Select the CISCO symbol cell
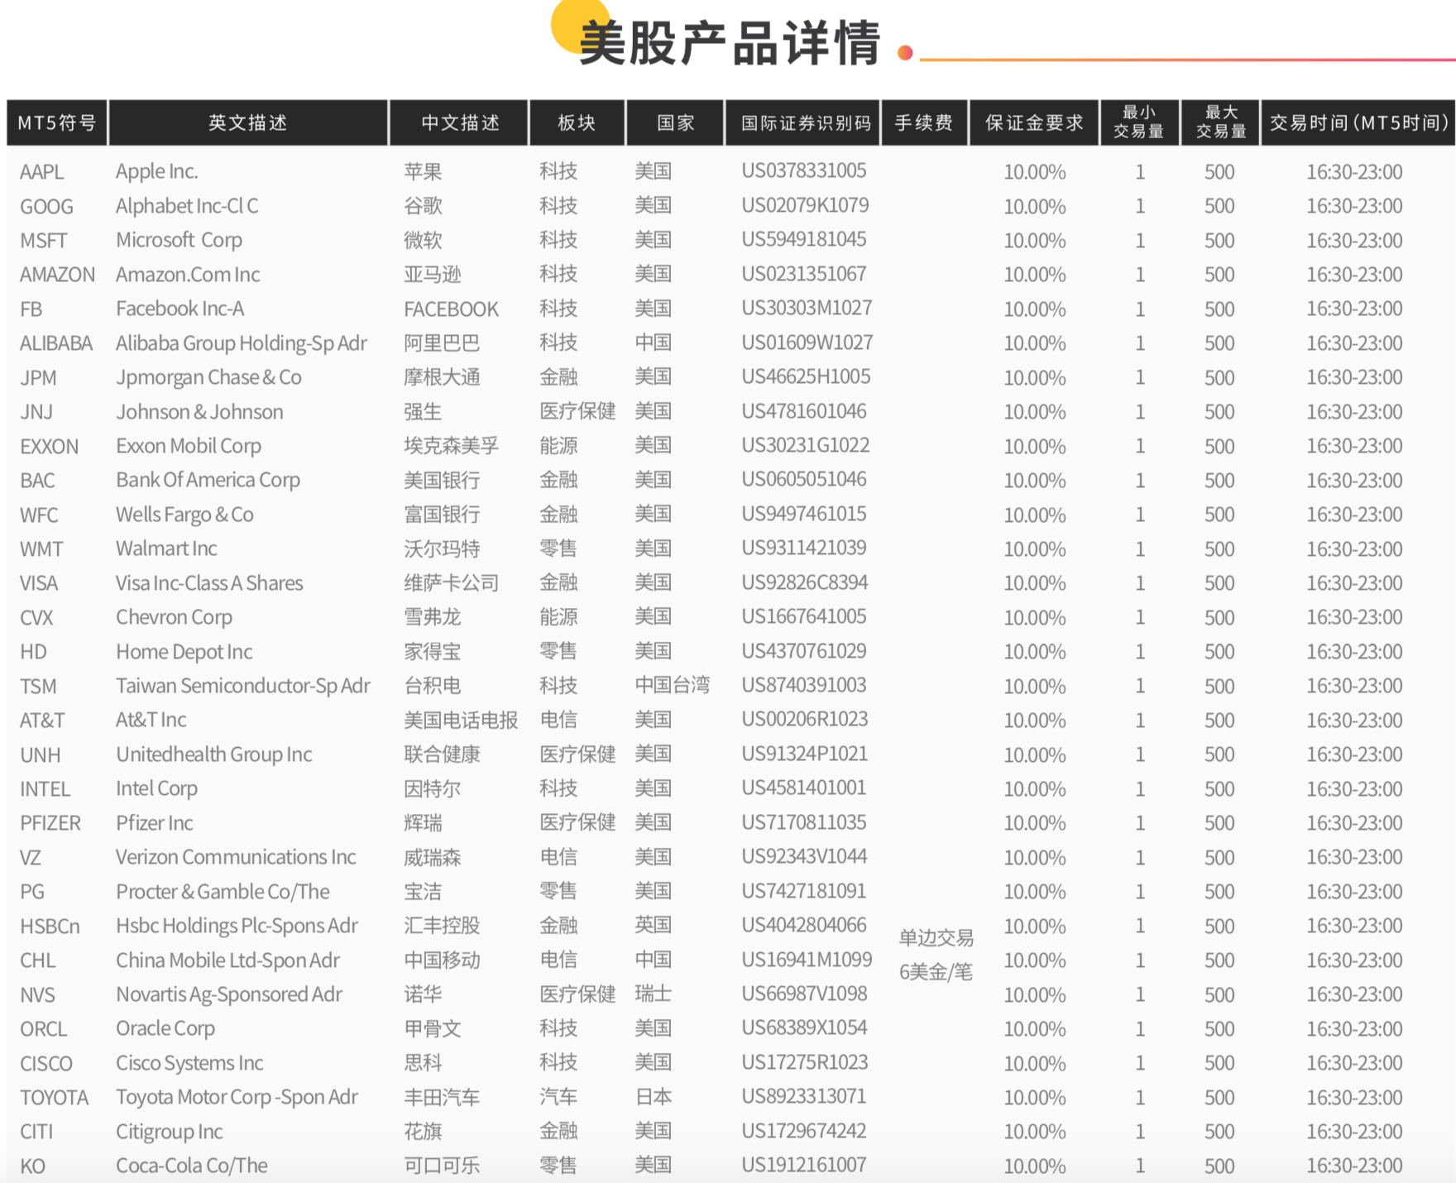The image size is (1456, 1183). point(46,1064)
